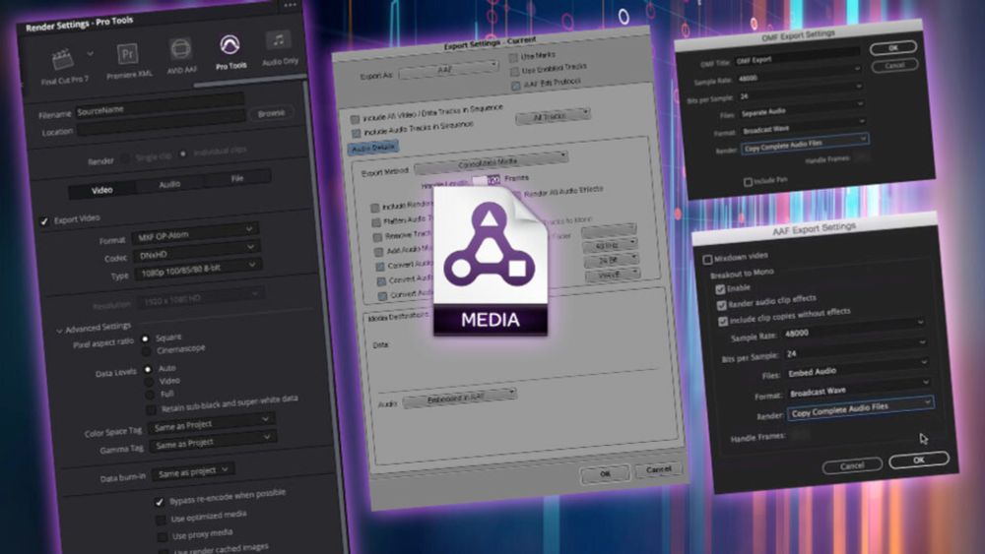Screen dimensions: 985x554
Task: Click Cancel in the AAF Export Settings dialog
Action: (x=852, y=465)
